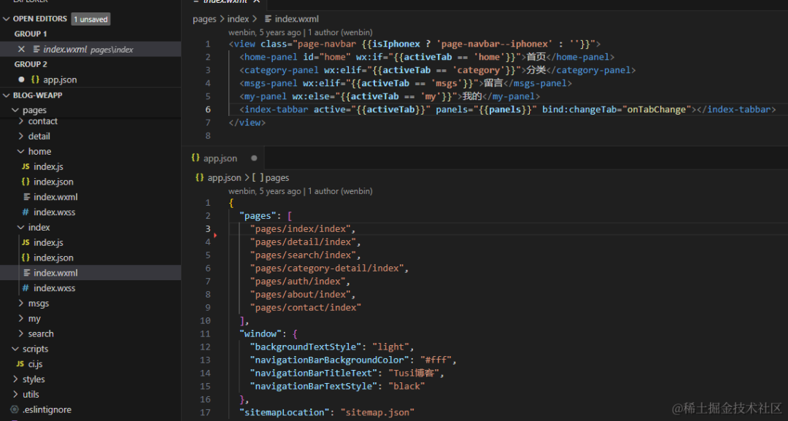Close index.wxml in the open editors list

(21, 49)
